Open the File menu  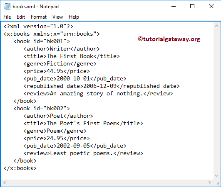7,17
